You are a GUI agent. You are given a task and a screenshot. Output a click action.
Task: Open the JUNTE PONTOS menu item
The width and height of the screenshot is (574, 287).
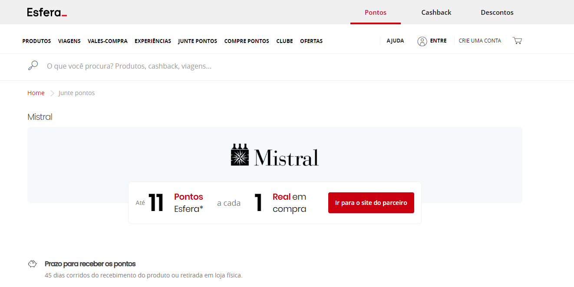pos(198,41)
